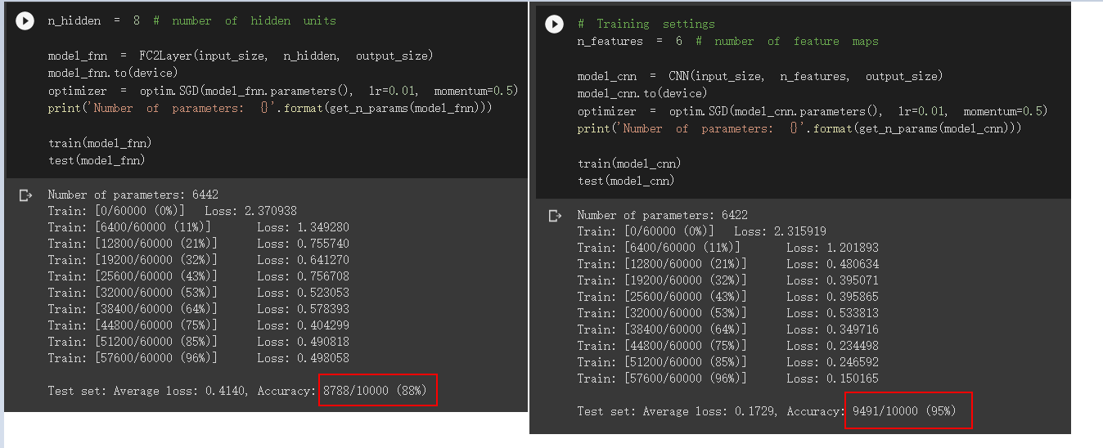This screenshot has height=448, width=1103.
Task: Click the highlighted 8788/10000 (88%) accuracy
Action: pos(376,391)
